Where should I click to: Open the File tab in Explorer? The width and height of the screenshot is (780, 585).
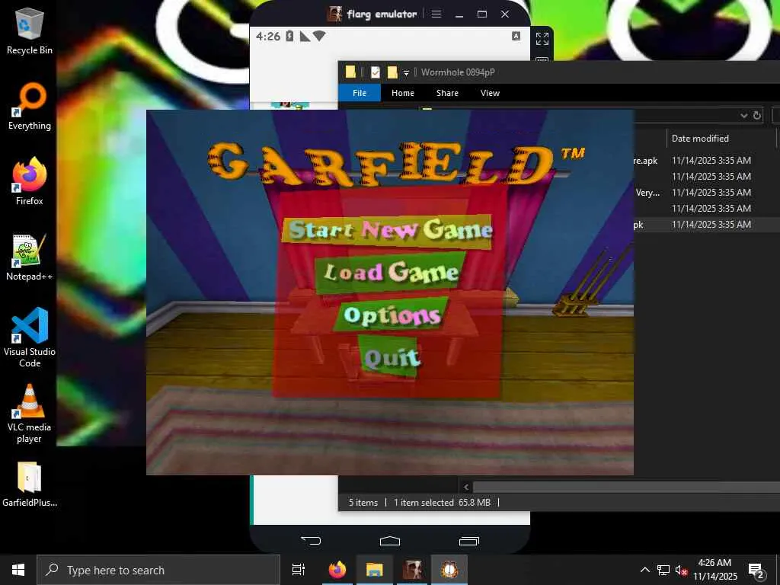360,93
